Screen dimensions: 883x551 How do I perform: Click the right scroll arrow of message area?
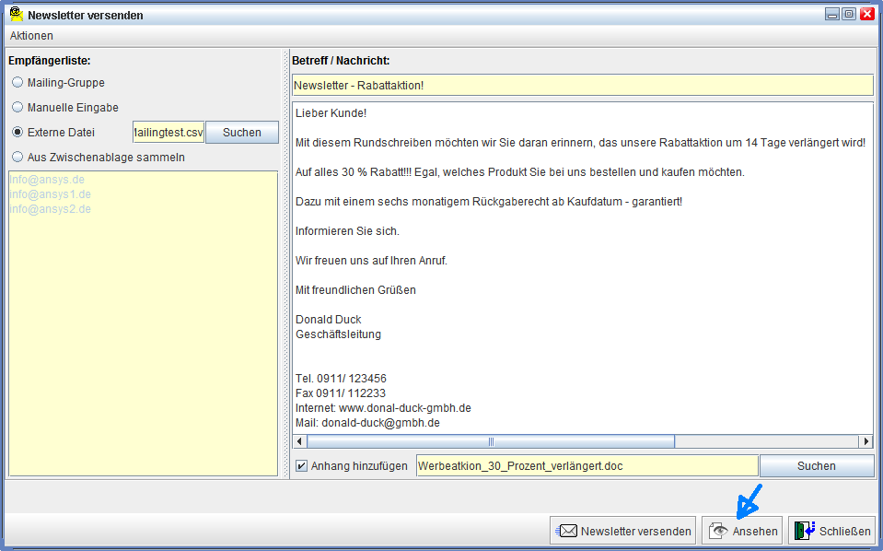[866, 441]
